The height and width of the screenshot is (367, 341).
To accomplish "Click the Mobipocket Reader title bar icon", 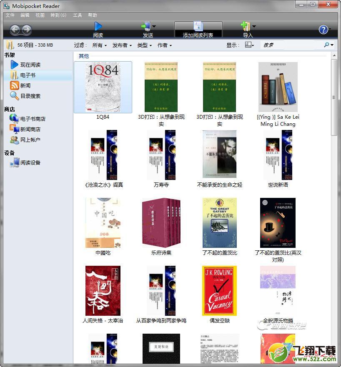I will pos(7,6).
